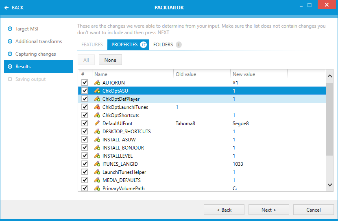Uncheck the AUTORUN property checkbox
The height and width of the screenshot is (221, 338).
85,82
